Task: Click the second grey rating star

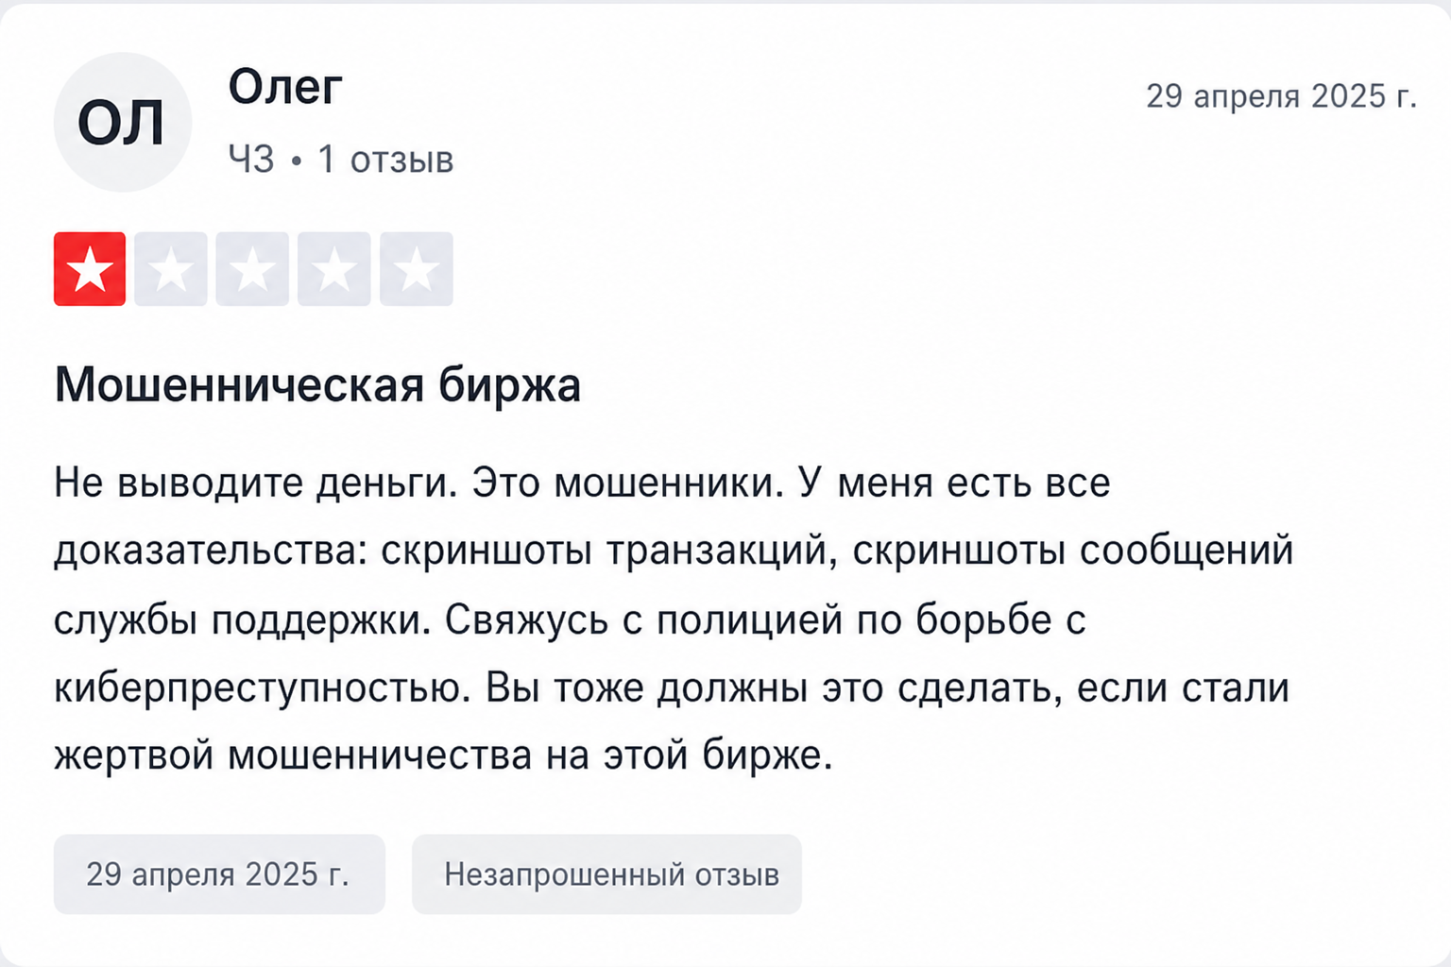Action: pyautogui.click(x=171, y=269)
